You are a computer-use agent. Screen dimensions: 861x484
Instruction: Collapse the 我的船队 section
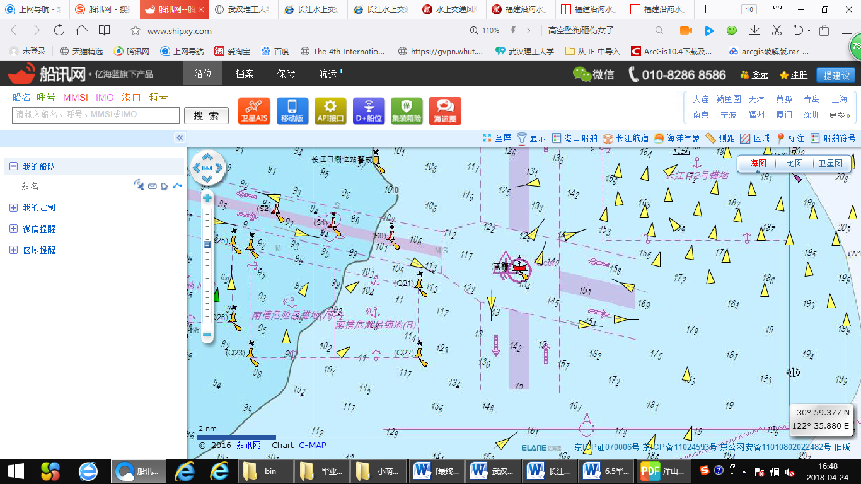click(x=13, y=166)
